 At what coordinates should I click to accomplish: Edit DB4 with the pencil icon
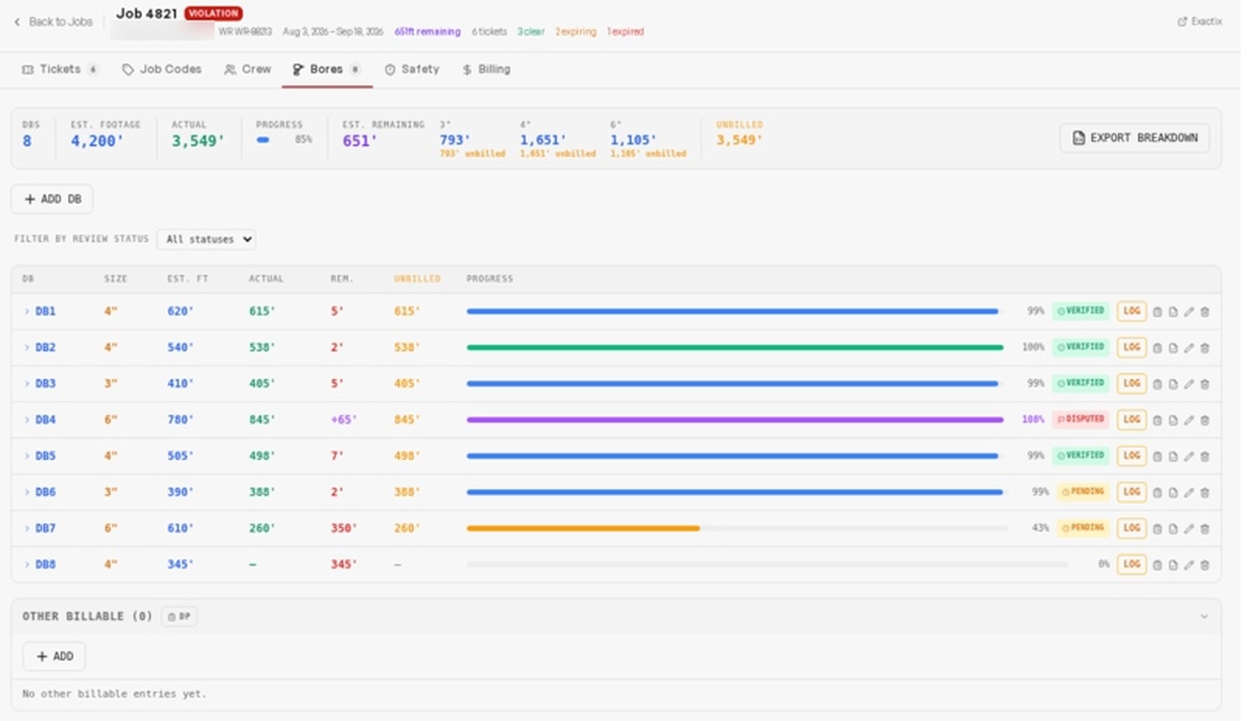1189,420
